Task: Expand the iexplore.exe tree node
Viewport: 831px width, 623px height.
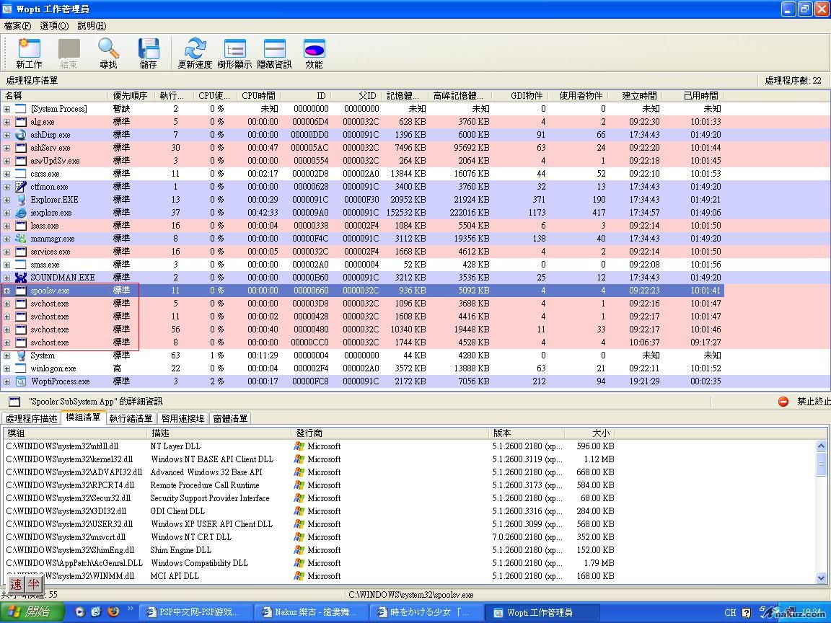Action: point(7,213)
